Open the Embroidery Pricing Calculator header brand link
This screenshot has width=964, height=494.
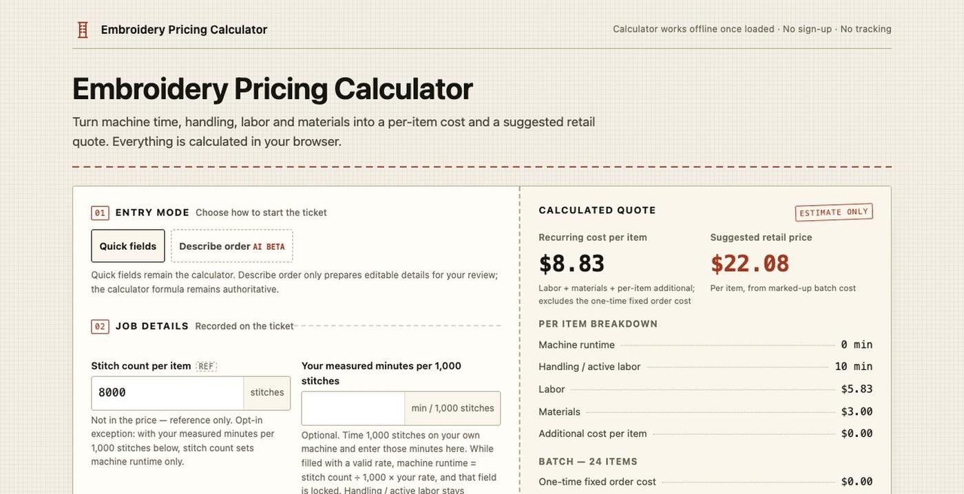click(171, 30)
